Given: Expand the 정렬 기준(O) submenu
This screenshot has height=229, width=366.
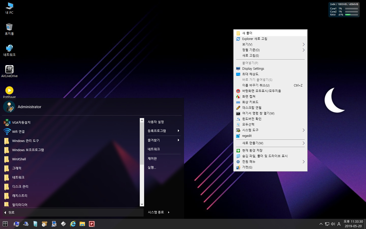Looking at the screenshot, I should [270, 50].
